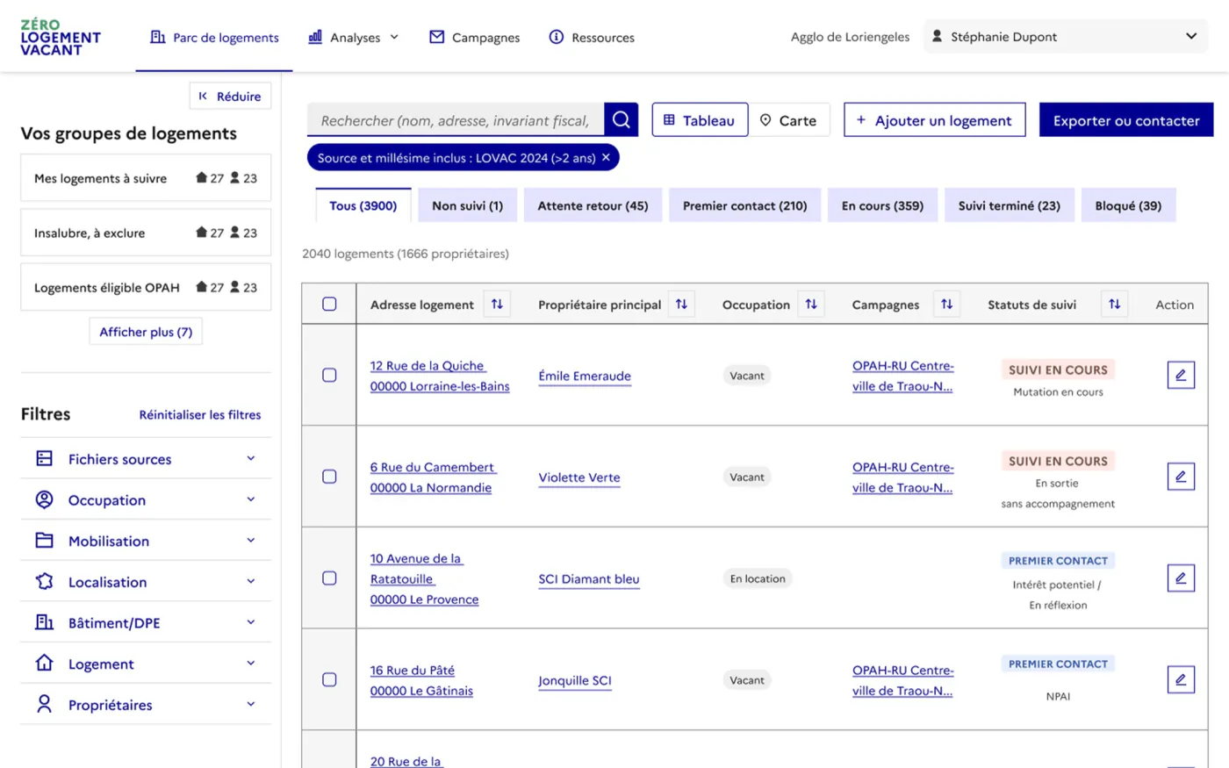The height and width of the screenshot is (768, 1229).
Task: Click the Mobilisation folder icon
Action: click(x=44, y=541)
